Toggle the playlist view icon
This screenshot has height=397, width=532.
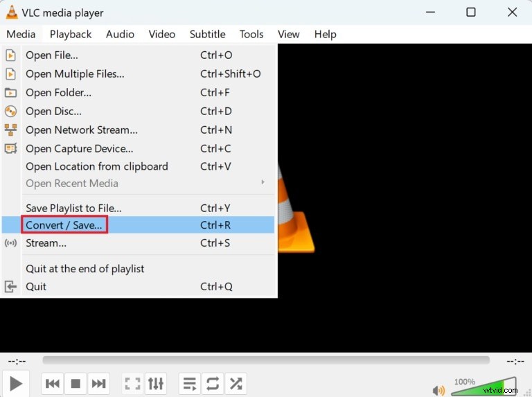tap(189, 384)
